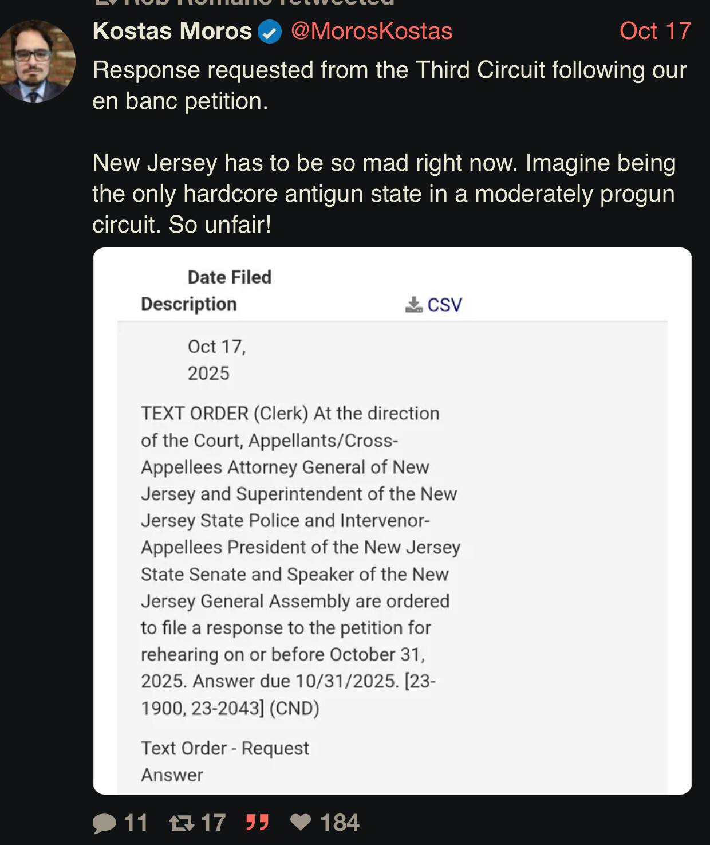Like the tweet with the heart icon
The height and width of the screenshot is (845, 710).
point(301,822)
